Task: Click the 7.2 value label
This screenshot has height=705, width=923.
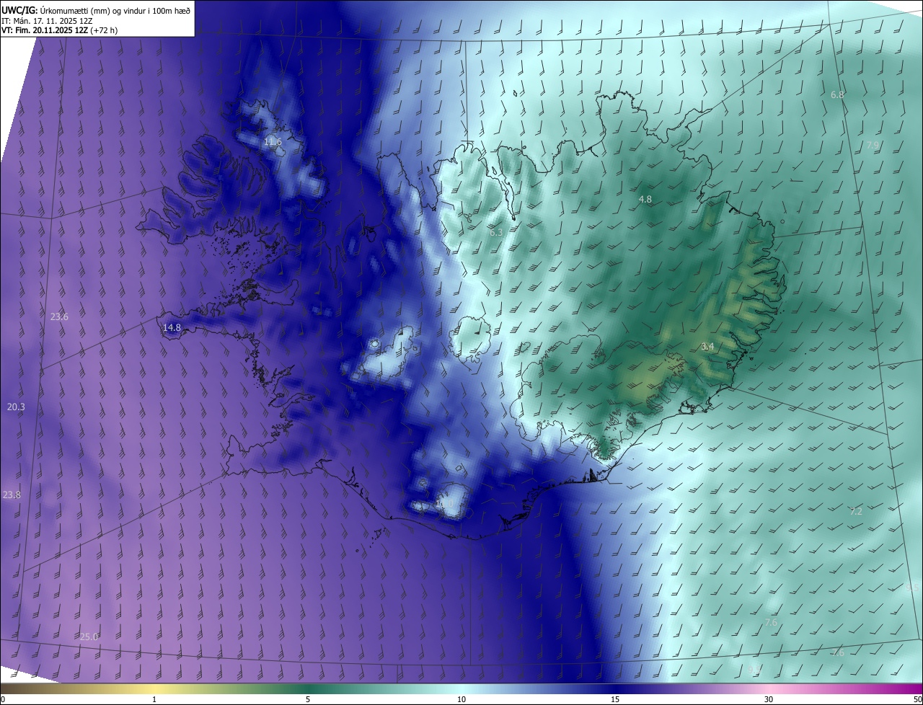Action: click(x=856, y=511)
